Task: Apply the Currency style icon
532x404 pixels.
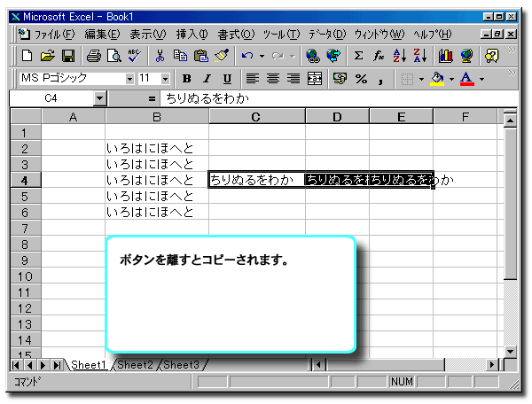Action: (x=340, y=79)
